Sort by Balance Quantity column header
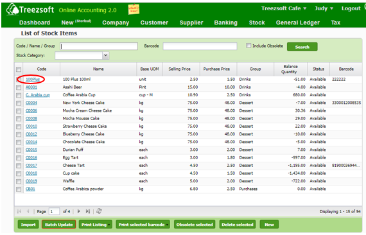366x235 pixels. [x=290, y=69]
